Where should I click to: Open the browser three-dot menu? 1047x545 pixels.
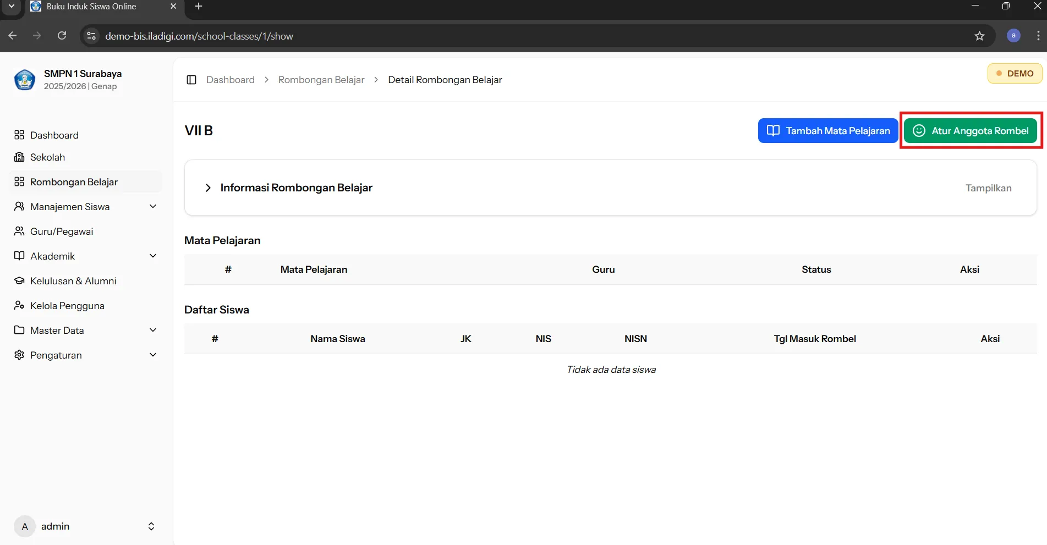[x=1038, y=36]
